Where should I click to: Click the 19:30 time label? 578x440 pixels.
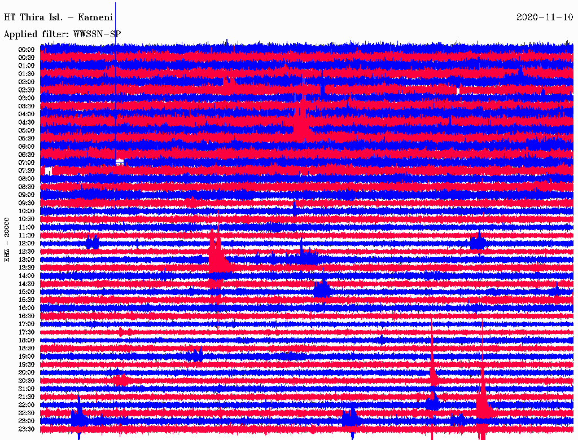(x=26, y=364)
